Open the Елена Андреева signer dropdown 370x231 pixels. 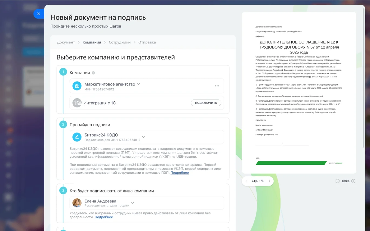pos(133,203)
